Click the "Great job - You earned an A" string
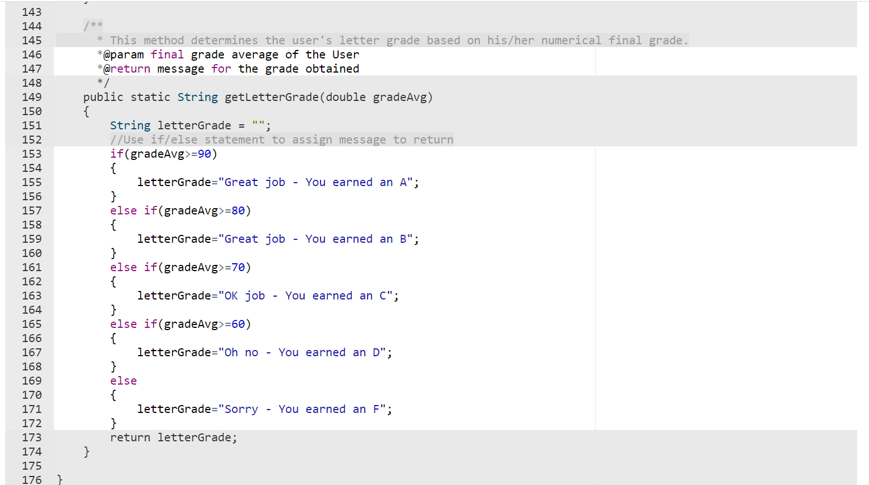869x485 pixels. (x=315, y=182)
